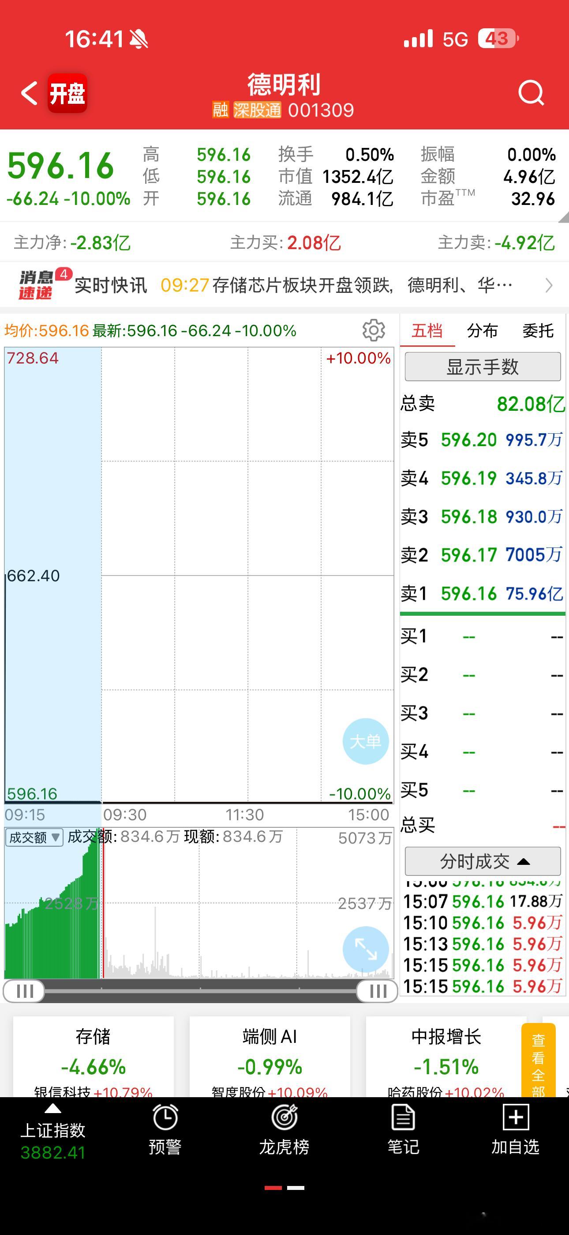Grab right handle of timeline range slider

click(x=377, y=990)
